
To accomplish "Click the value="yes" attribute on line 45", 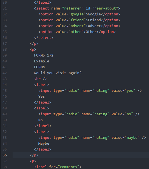I will [x=124, y=91].
